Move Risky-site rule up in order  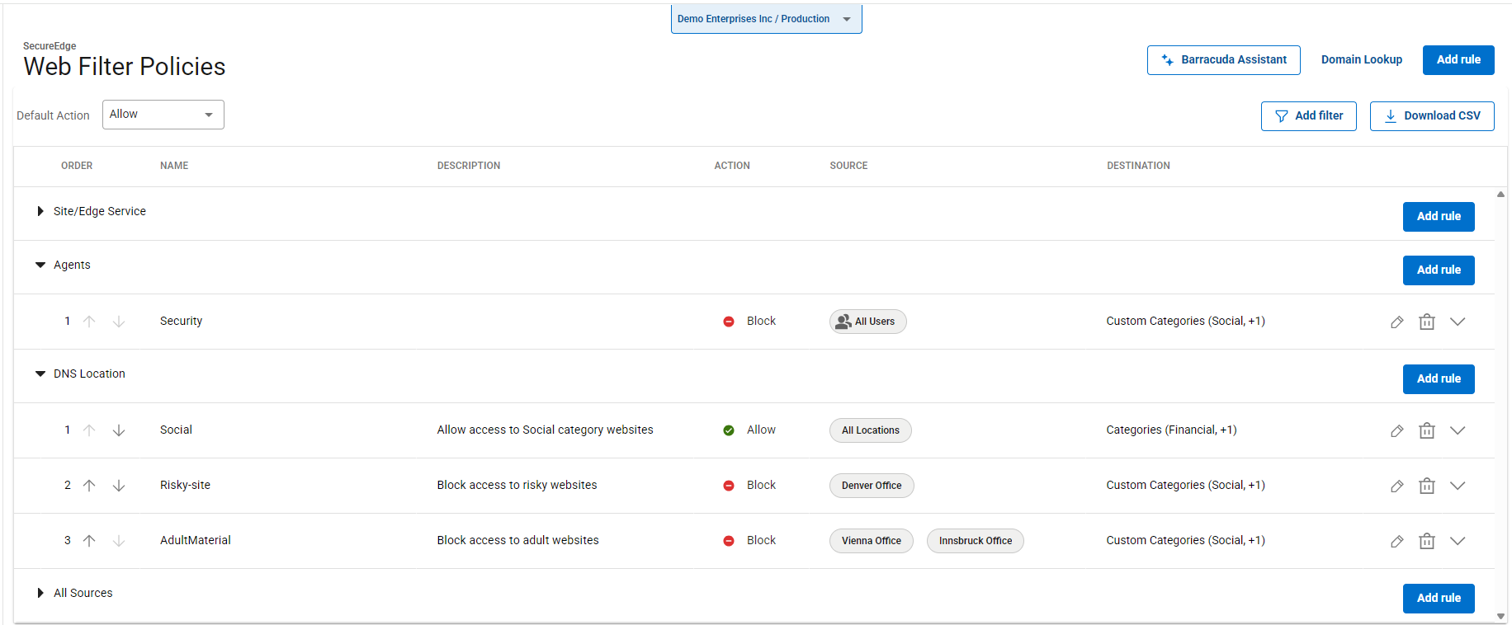pos(89,486)
